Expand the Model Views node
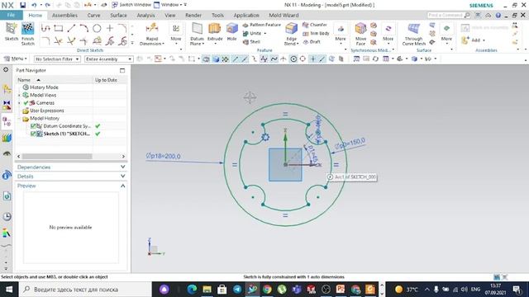This screenshot has height=297, width=529. (x=19, y=96)
